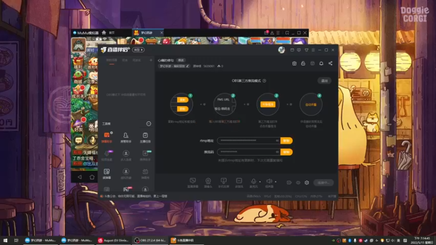This screenshot has height=245, width=436.
Task: Click 退出 to exit OBS mode
Action: point(324,81)
